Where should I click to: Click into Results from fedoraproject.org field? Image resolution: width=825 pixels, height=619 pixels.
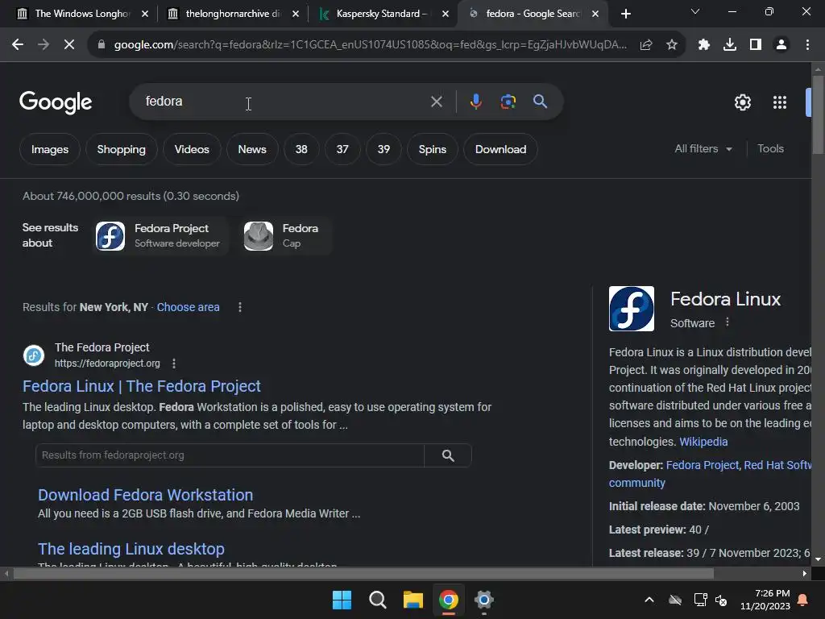[x=230, y=455]
